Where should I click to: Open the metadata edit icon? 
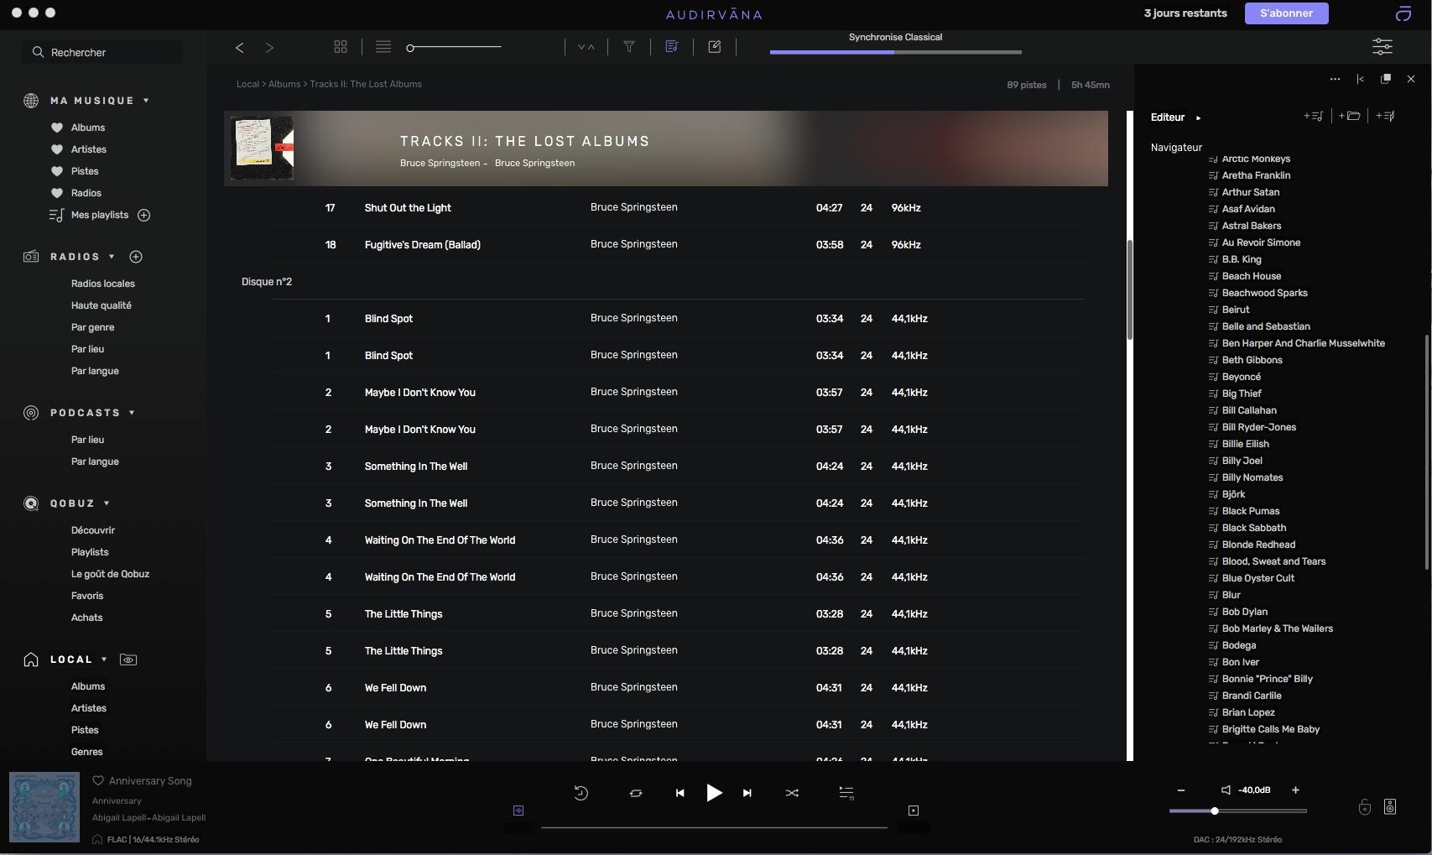click(715, 47)
